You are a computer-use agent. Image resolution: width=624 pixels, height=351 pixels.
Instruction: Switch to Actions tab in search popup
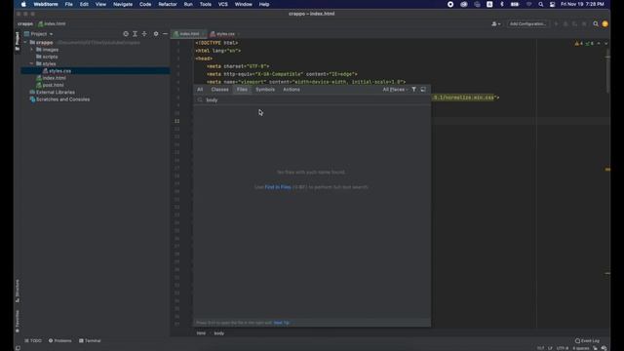click(292, 90)
